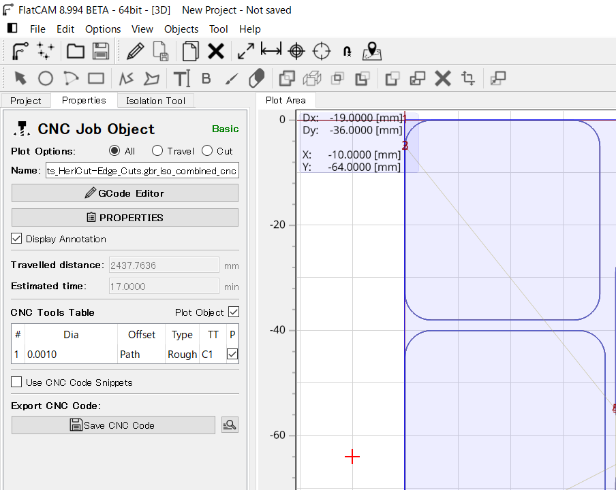
Task: Select the arrow Select tool
Action: 20,78
